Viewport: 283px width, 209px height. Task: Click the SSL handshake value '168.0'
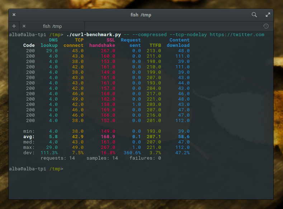[x=108, y=94]
